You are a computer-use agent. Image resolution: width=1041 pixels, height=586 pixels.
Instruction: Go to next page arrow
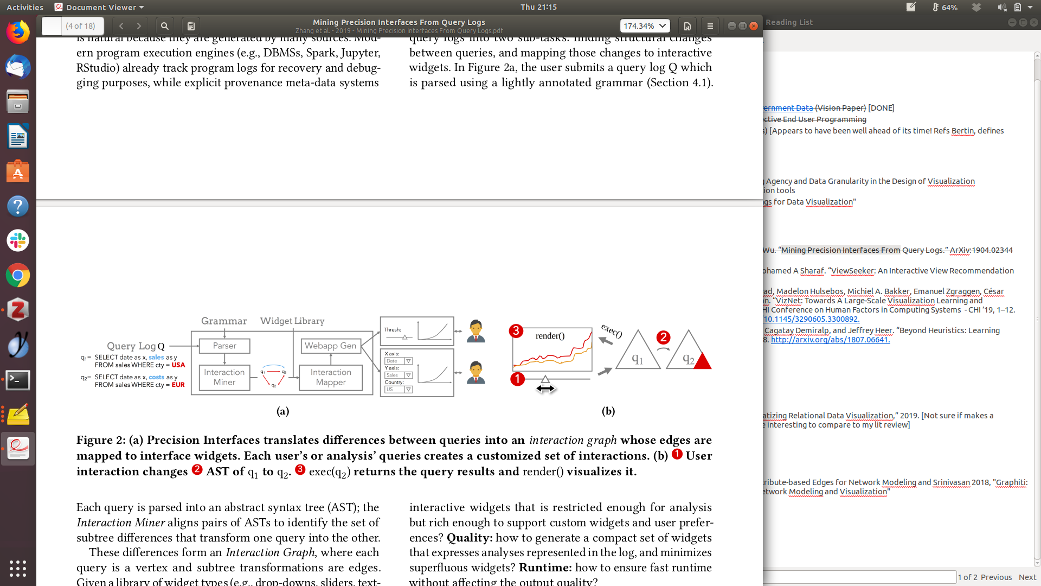(139, 26)
